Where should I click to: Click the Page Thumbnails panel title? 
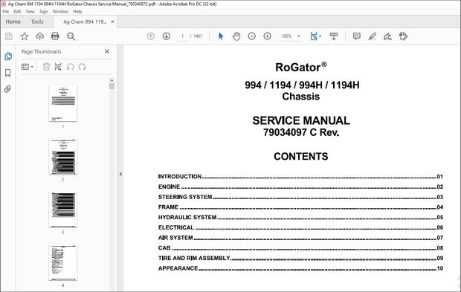pos(41,51)
